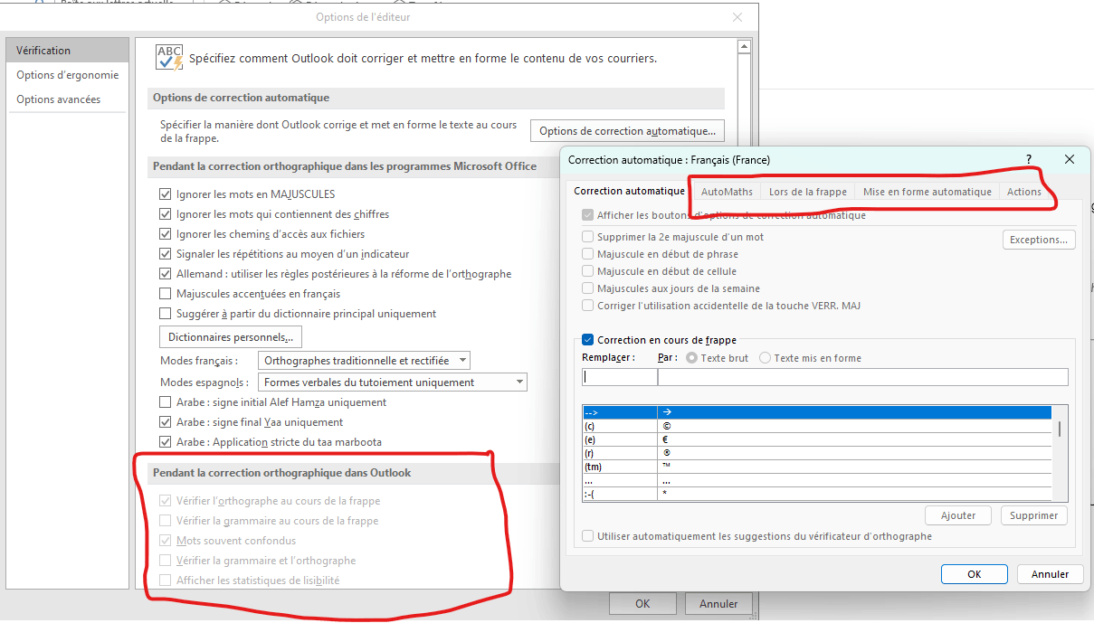
Task: Toggle Signaler les répétitions au moyen d'un indicateur
Action: point(165,254)
